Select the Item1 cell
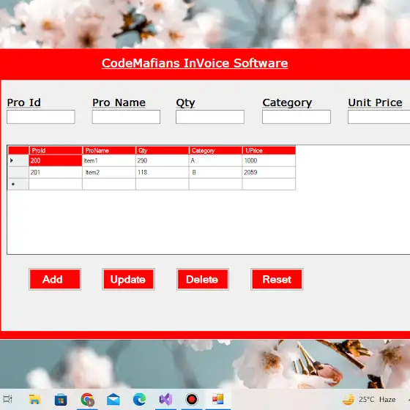This screenshot has width=410, height=410. (109, 160)
